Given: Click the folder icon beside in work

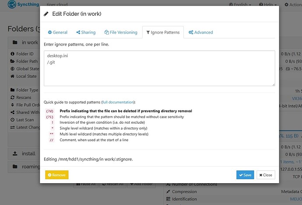Looking at the screenshot, I should point(15,42).
